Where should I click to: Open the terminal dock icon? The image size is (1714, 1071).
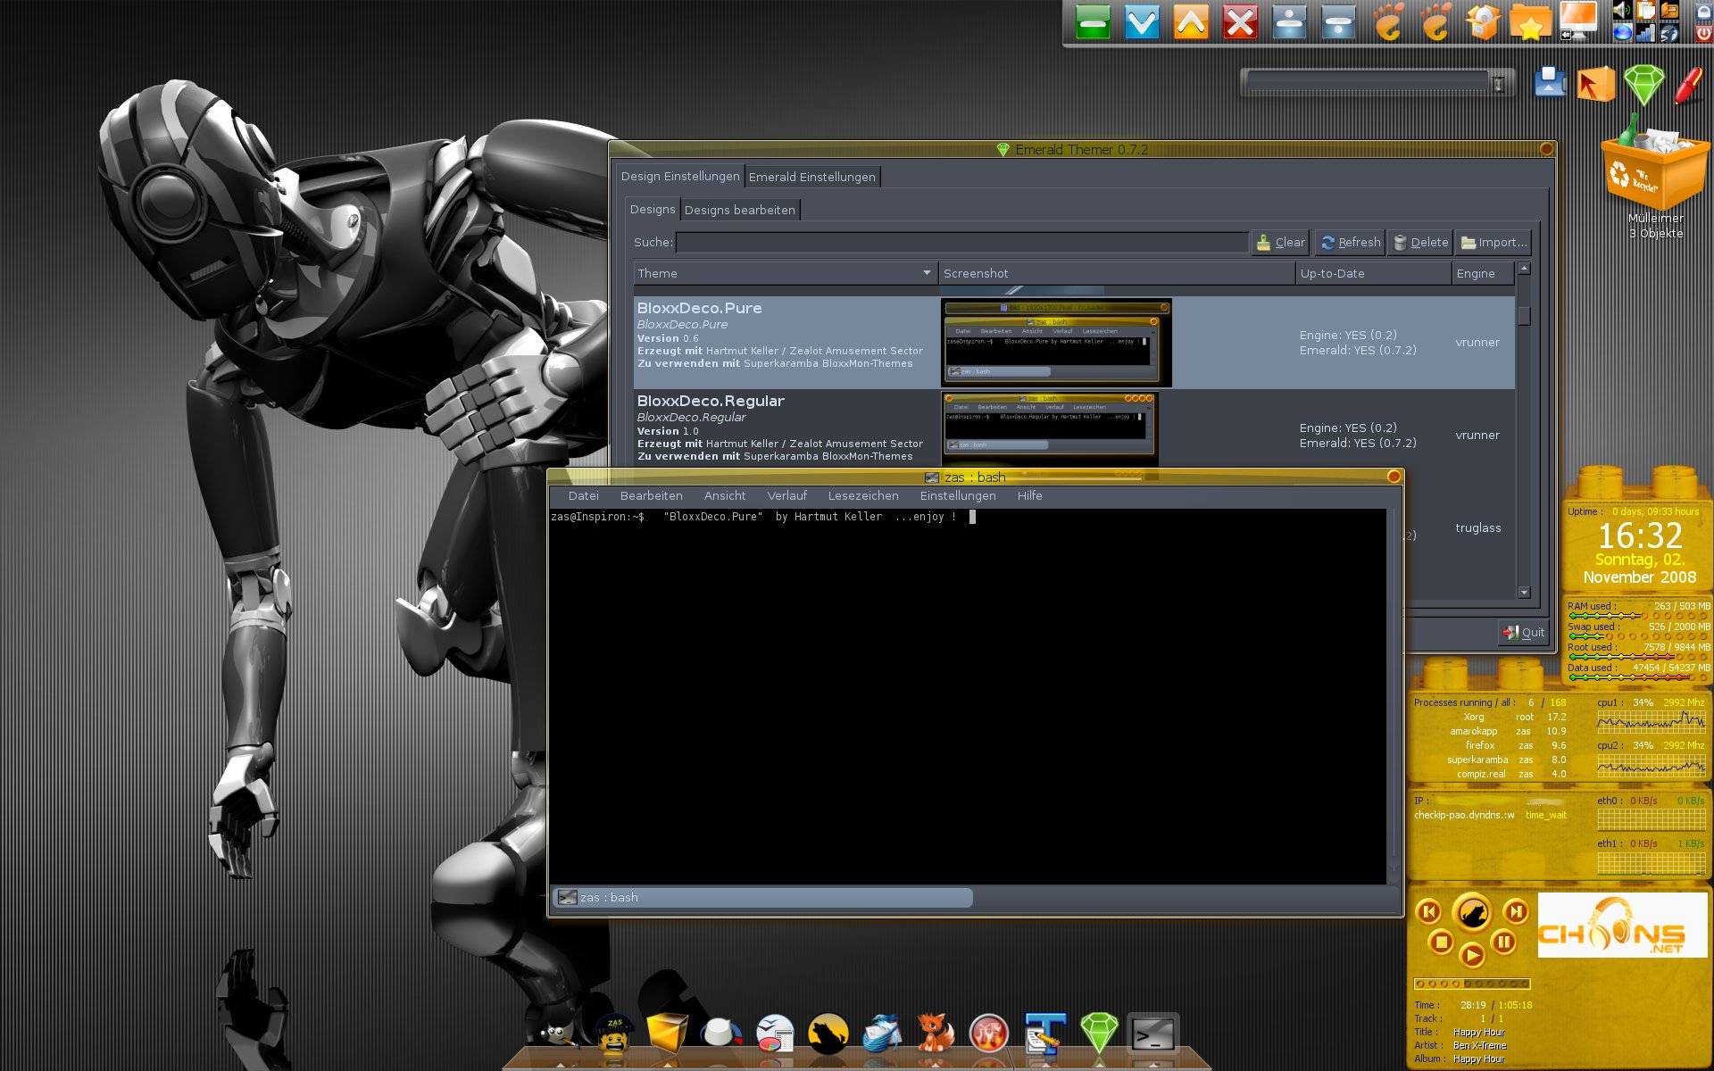tap(1152, 1034)
